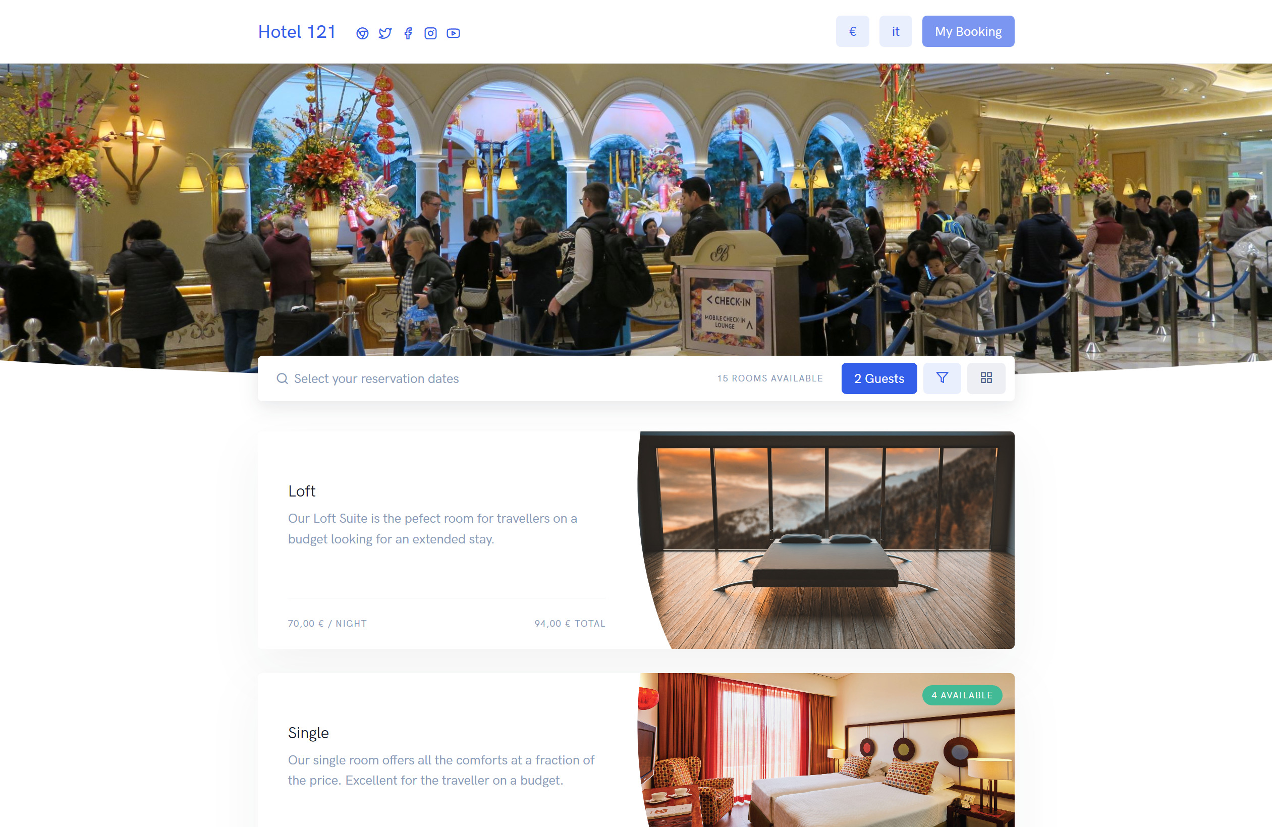Click the filter icon to refine results
This screenshot has height=827, width=1272.
point(942,377)
